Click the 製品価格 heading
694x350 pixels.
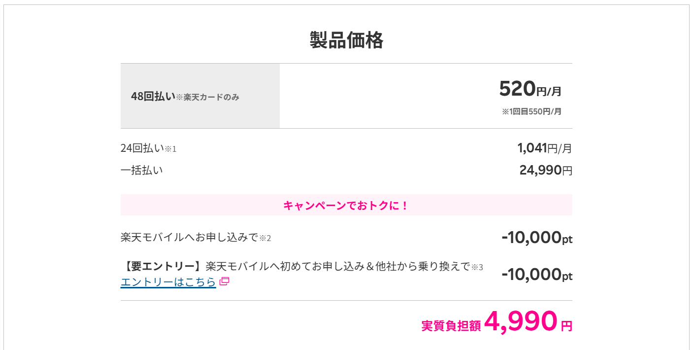pos(347,40)
